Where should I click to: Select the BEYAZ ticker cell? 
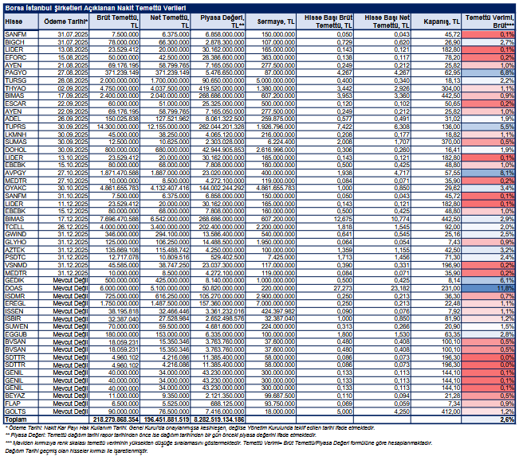tap(22, 396)
